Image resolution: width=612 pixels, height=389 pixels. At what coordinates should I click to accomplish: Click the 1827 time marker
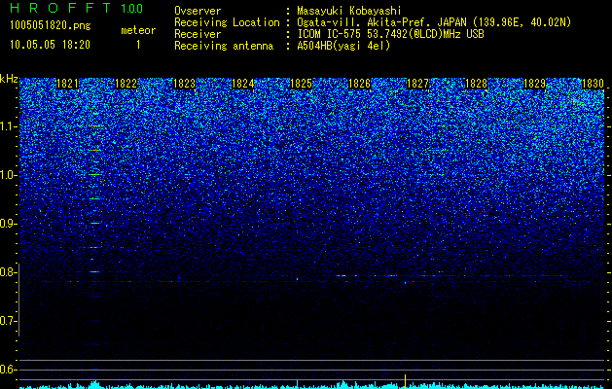tap(417, 84)
